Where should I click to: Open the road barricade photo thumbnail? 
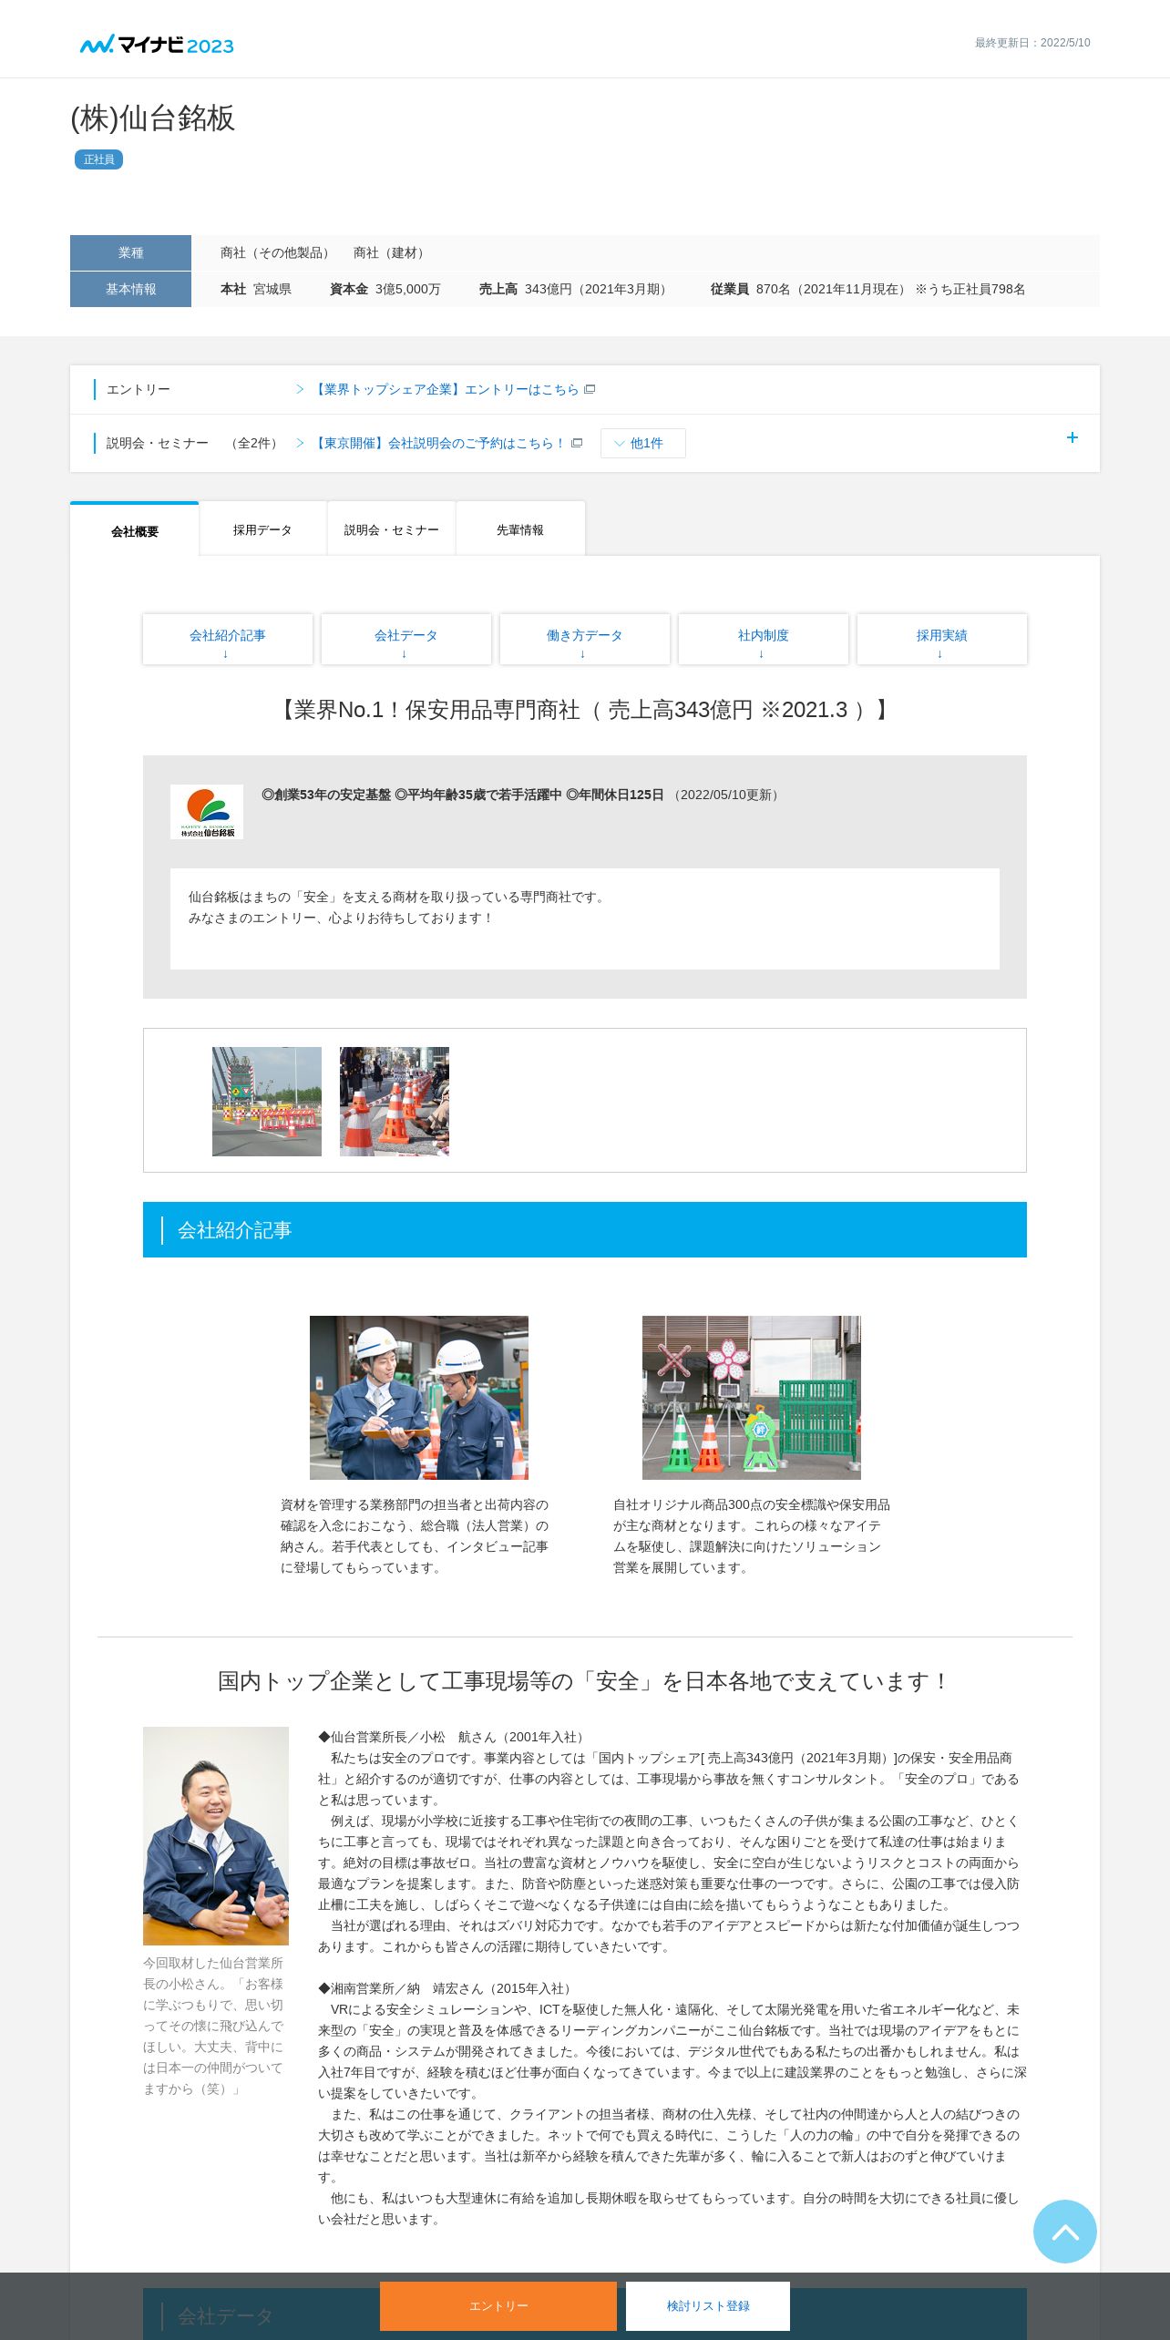tap(267, 1101)
